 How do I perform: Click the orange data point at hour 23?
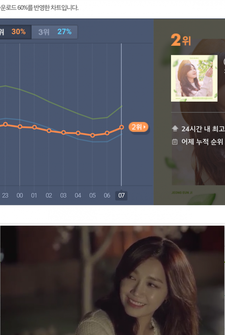click(x=6, y=125)
